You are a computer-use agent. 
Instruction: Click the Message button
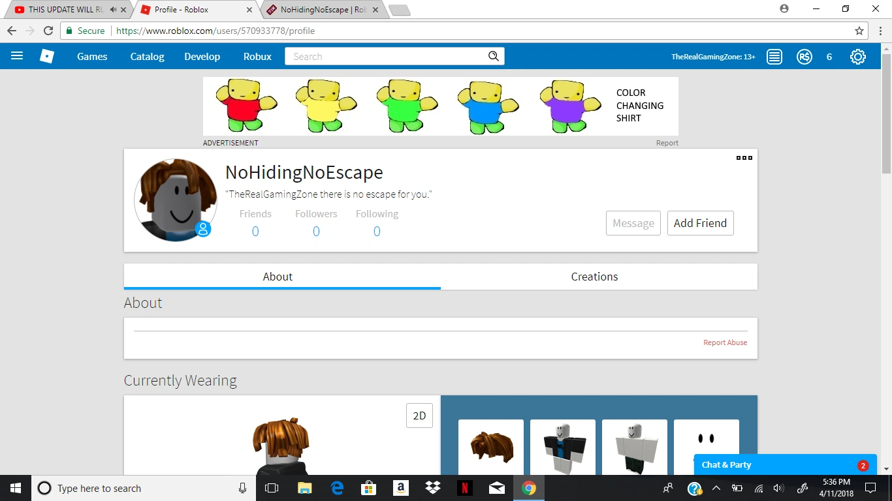click(x=633, y=223)
